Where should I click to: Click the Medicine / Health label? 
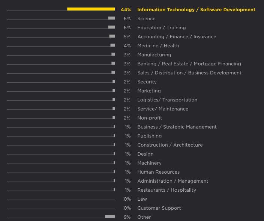[x=158, y=46]
